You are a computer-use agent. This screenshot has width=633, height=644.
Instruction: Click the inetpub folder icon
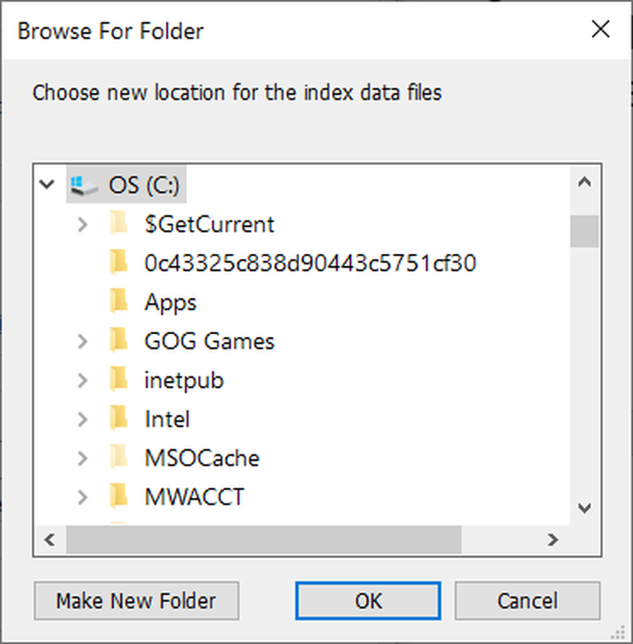119,379
